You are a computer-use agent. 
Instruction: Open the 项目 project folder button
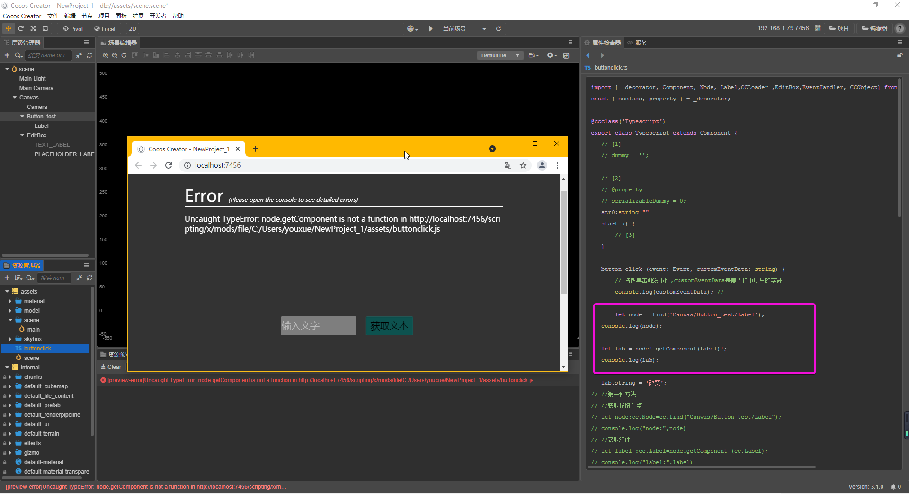(x=839, y=28)
